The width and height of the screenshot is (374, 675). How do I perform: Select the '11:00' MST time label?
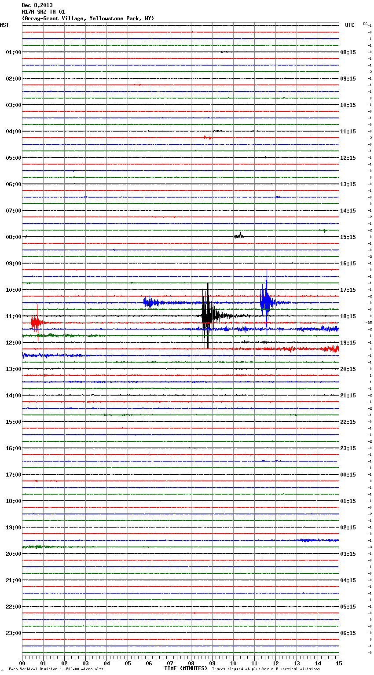point(14,316)
